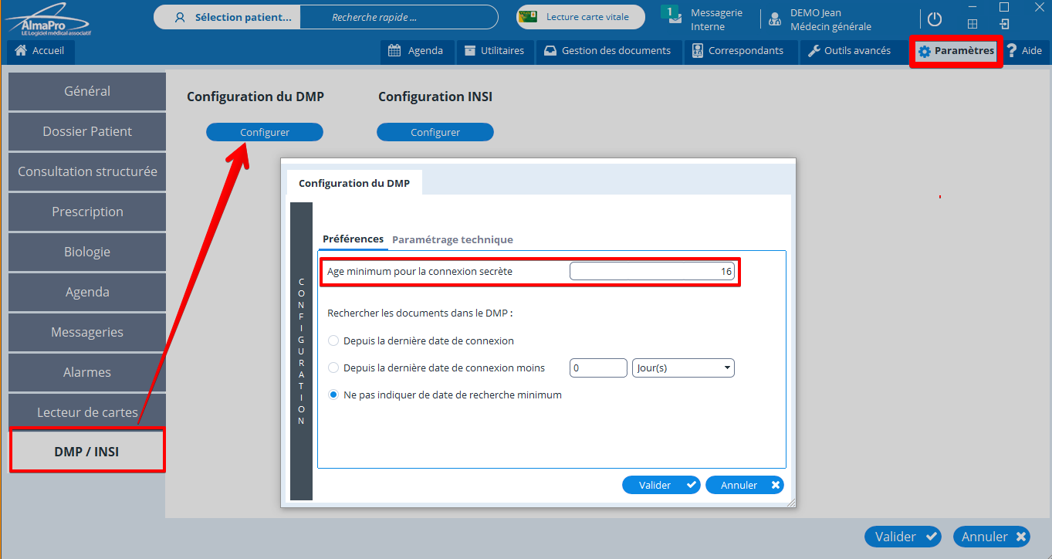Screen dimensions: 1052x559
Task: Click the Recherche rapide search field
Action: pos(397,17)
